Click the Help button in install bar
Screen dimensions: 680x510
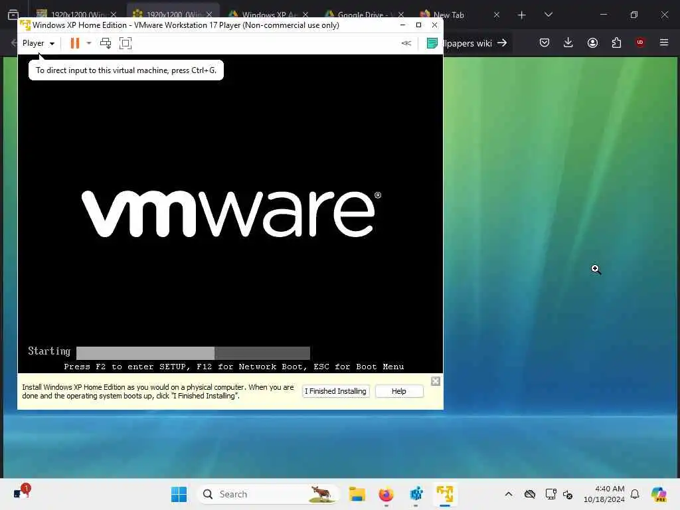pos(399,391)
